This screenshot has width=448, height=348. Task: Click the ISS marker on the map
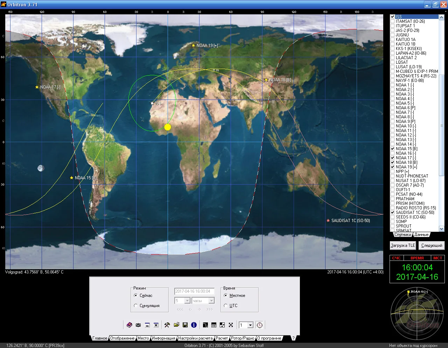[x=152, y=103]
